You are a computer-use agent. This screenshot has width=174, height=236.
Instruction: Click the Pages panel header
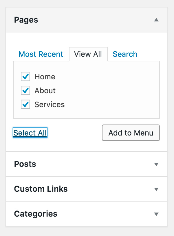(x=26, y=20)
